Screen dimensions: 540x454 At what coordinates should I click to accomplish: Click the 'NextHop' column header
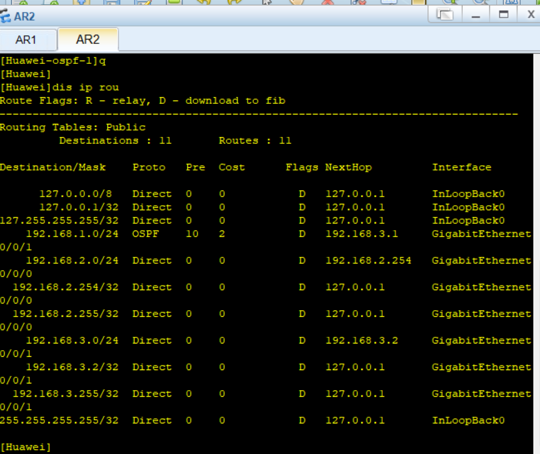[x=348, y=167]
